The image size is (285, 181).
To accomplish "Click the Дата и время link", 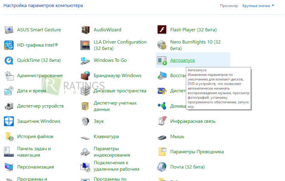I will click(x=31, y=91).
